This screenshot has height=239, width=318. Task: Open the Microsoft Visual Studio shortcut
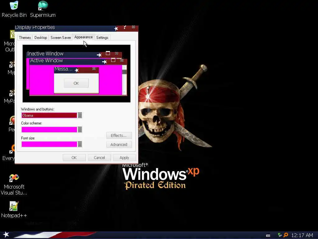point(14,184)
